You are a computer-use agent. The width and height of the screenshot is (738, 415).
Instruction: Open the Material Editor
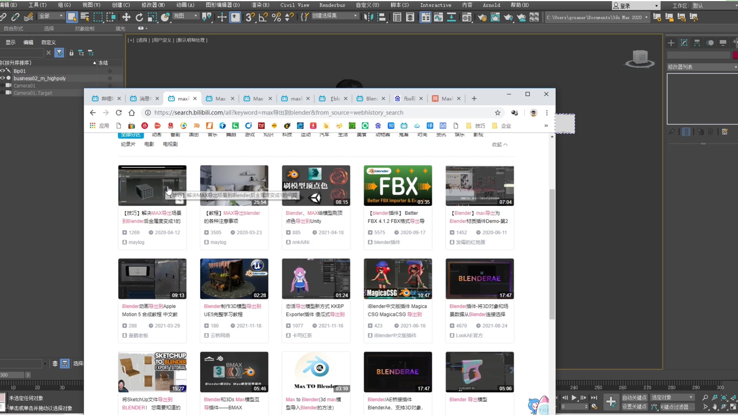tap(467, 17)
